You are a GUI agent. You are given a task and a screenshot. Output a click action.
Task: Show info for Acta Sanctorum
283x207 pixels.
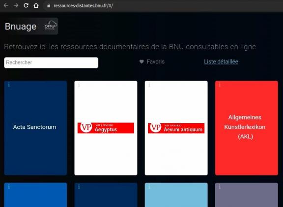[9, 85]
